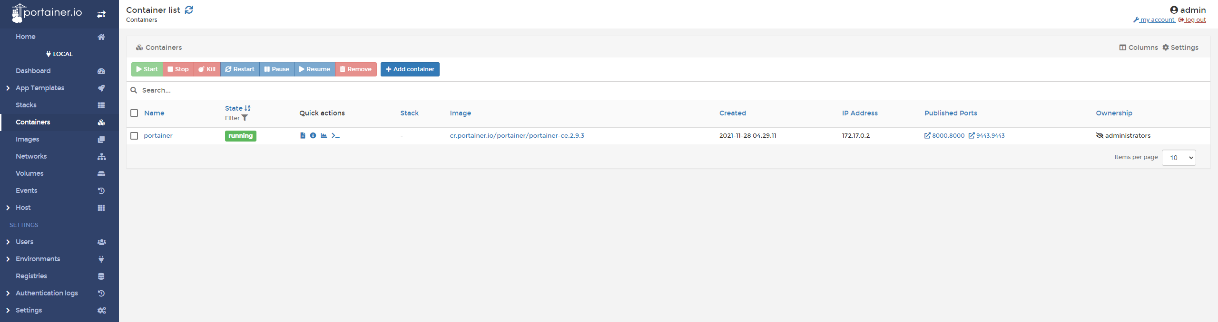Click the Dashboard gauge icon

click(101, 71)
